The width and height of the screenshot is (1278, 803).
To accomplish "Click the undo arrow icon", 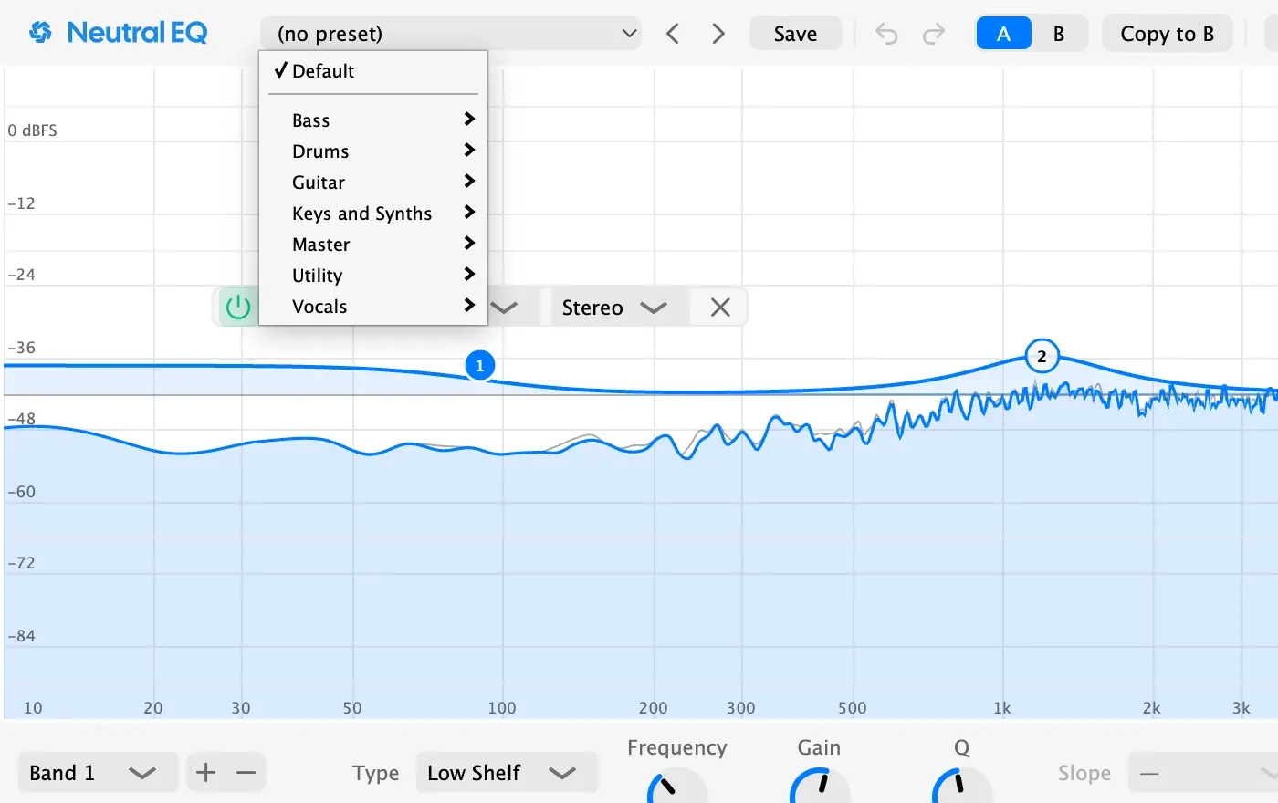I will [x=886, y=34].
